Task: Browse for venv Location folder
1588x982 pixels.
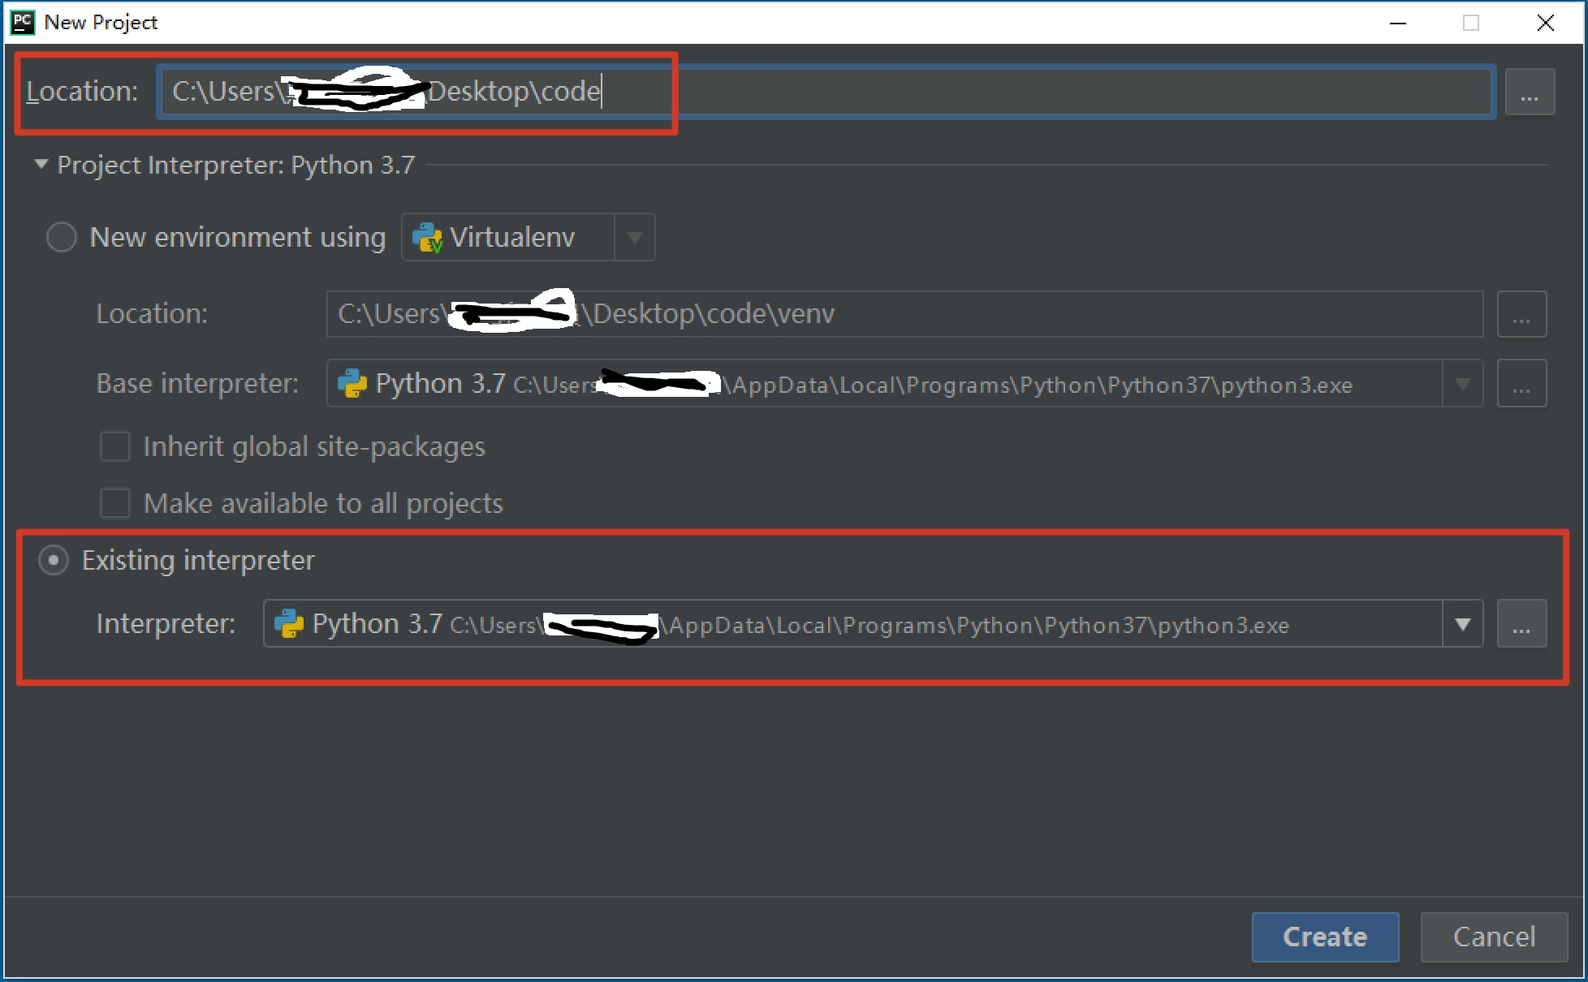Action: (1521, 314)
